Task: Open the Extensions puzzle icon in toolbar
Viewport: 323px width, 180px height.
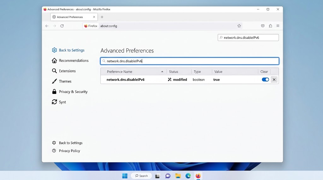Action: click(270, 26)
